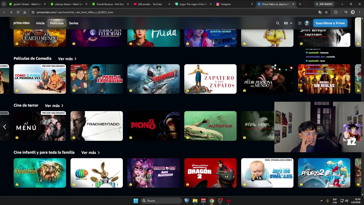The width and height of the screenshot is (364, 205).
Task: Open Voicemeeter from the taskbar
Action: click(203, 201)
